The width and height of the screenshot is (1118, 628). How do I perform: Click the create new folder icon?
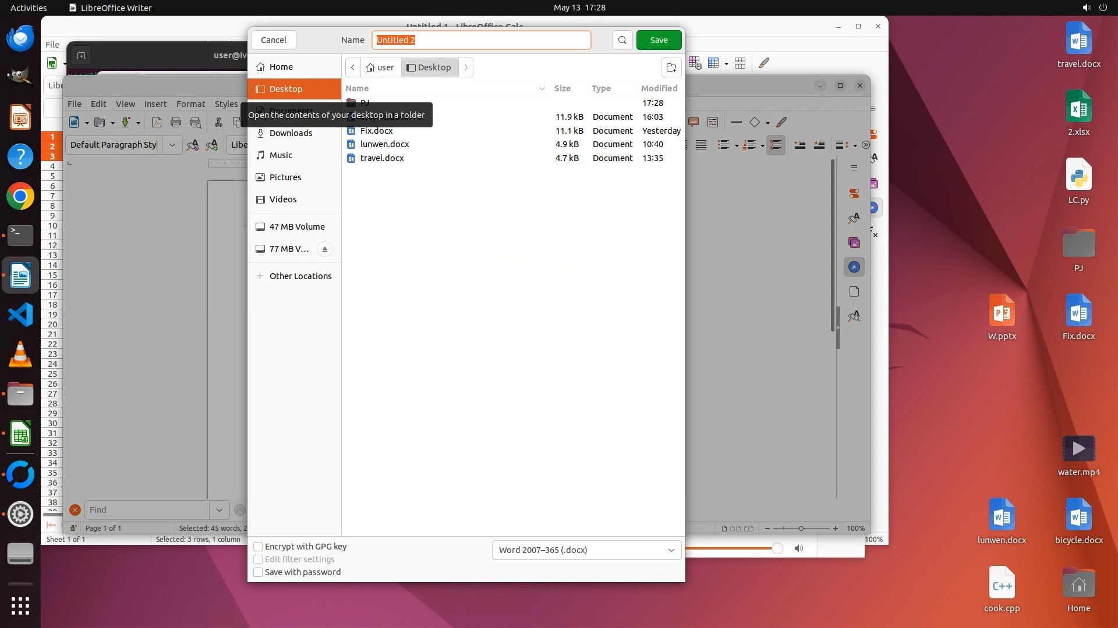coord(671,67)
